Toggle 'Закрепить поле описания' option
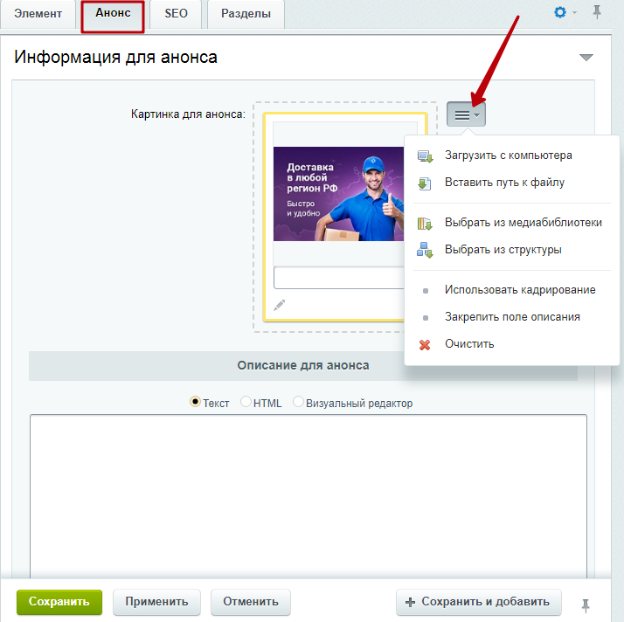 coord(512,317)
